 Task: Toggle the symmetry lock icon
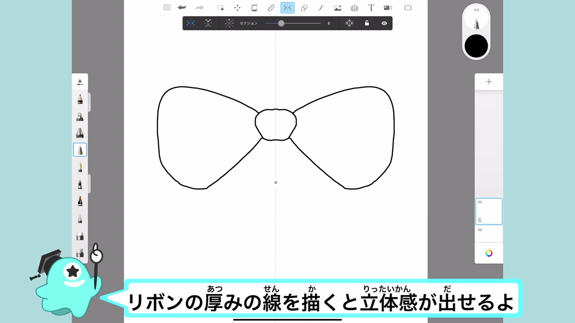point(367,23)
